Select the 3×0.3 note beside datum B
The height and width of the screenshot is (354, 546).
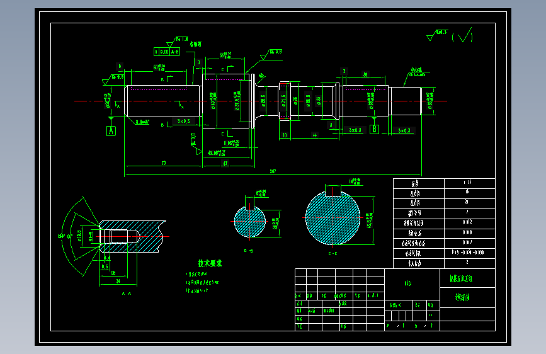[x=355, y=130]
